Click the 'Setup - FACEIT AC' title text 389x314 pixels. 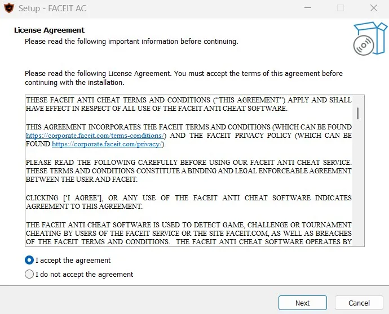[52, 8]
